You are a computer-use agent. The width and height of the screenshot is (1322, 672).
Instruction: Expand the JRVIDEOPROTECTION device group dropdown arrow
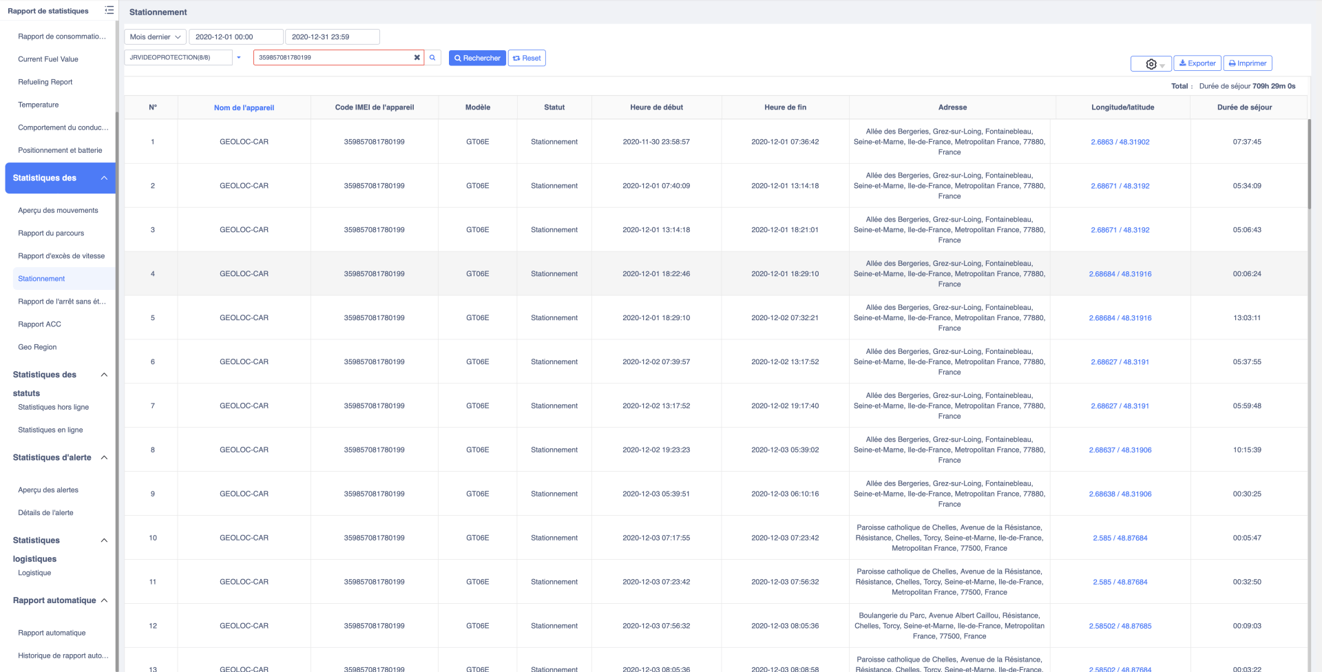239,58
